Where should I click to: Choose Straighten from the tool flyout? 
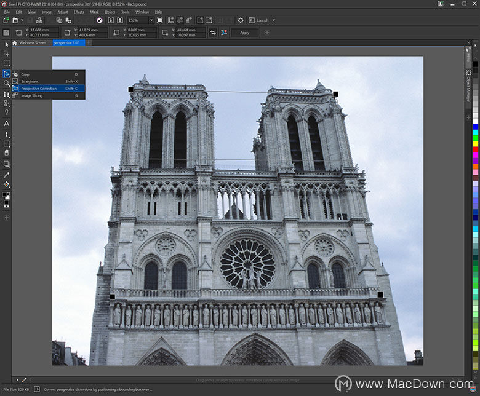pyautogui.click(x=49, y=81)
